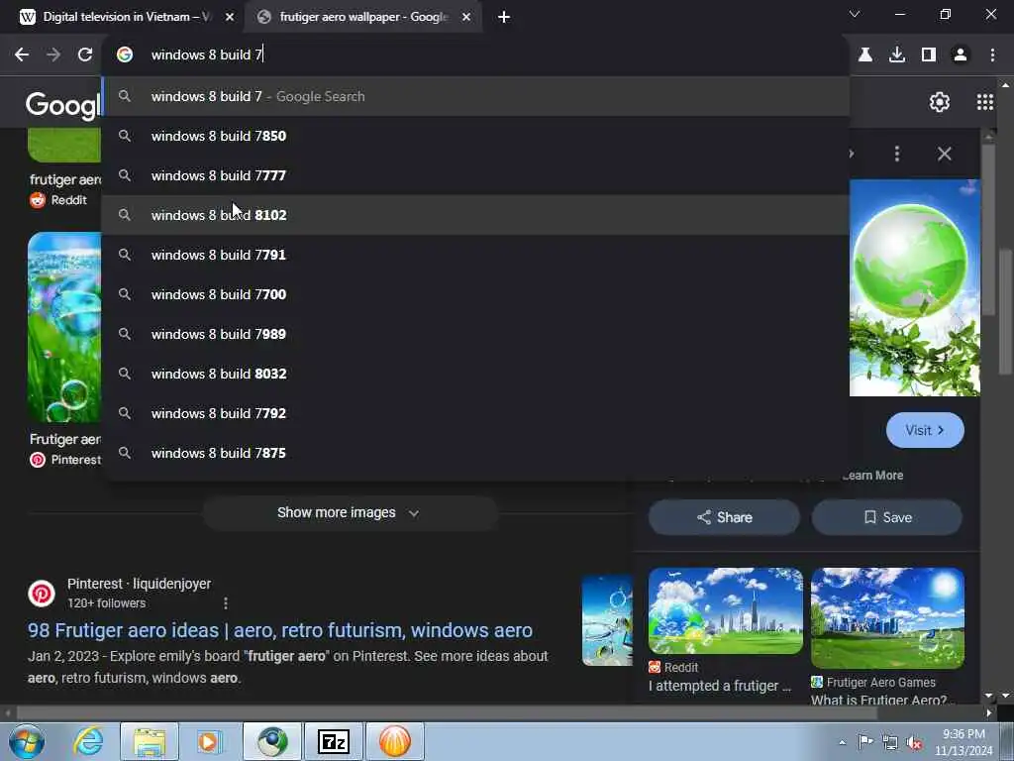Click the Pinterest logo beside liquidenjoyer
The width and height of the screenshot is (1014, 761).
pyautogui.click(x=42, y=594)
